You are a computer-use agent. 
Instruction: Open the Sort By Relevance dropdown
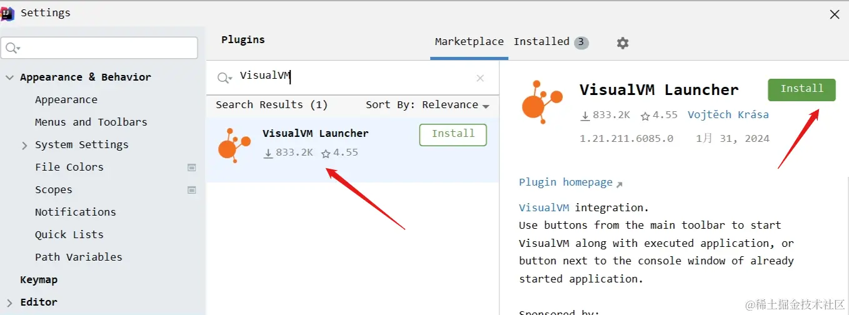tap(427, 105)
